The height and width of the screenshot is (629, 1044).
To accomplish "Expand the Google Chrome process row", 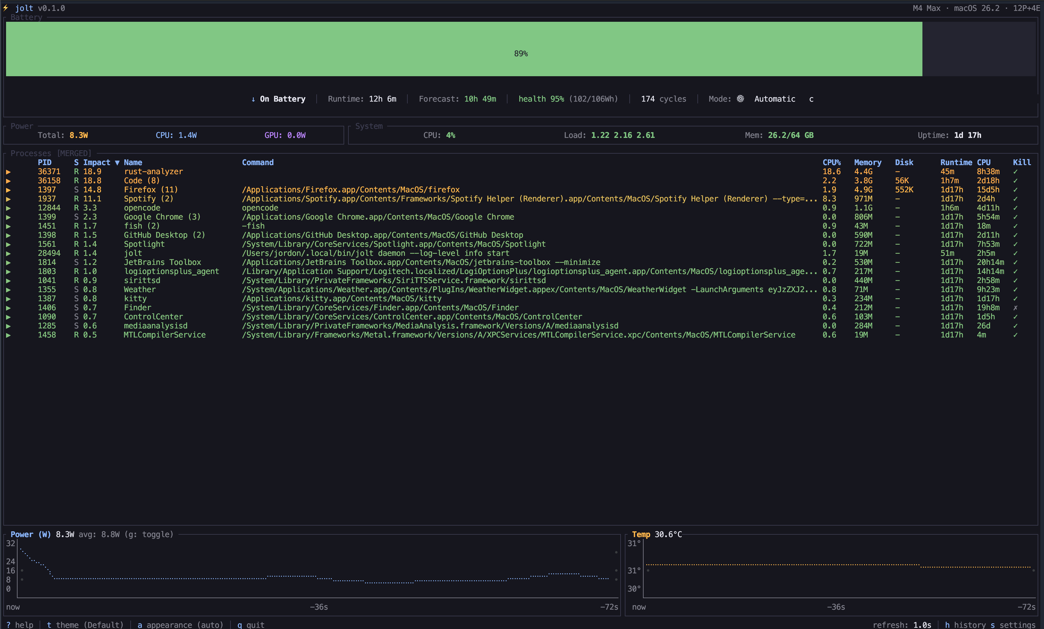I will (x=9, y=217).
